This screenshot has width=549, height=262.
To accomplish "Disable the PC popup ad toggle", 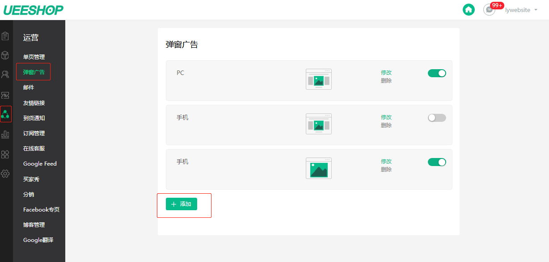I will [x=437, y=73].
